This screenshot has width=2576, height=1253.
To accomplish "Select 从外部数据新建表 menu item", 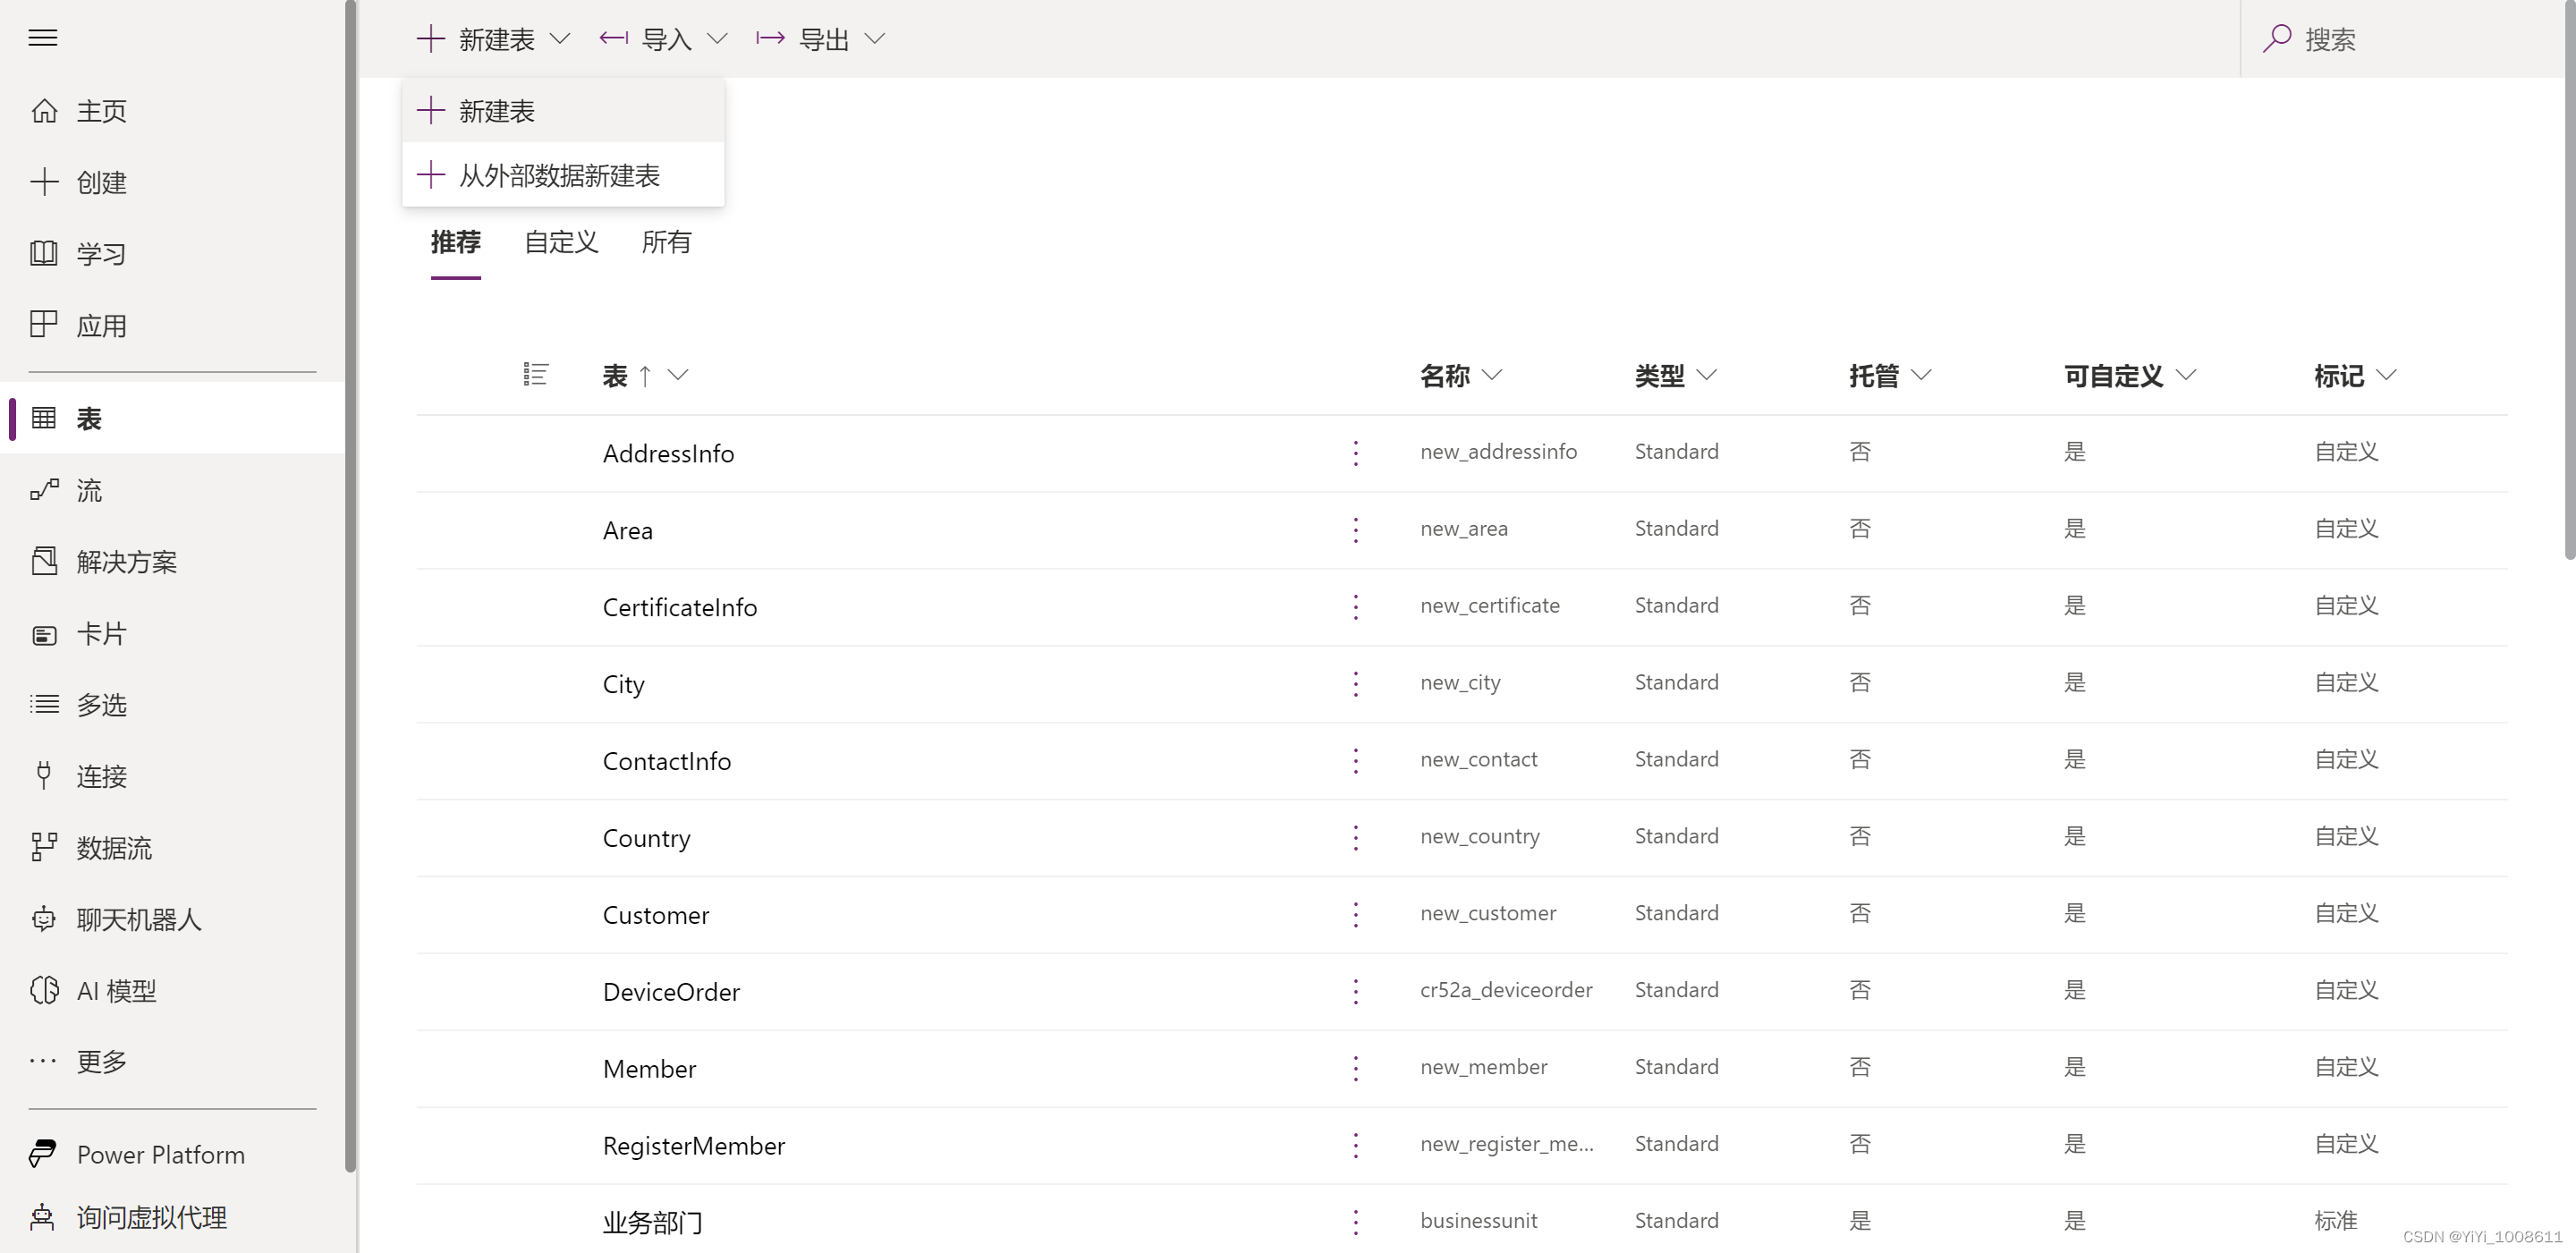I will [559, 175].
